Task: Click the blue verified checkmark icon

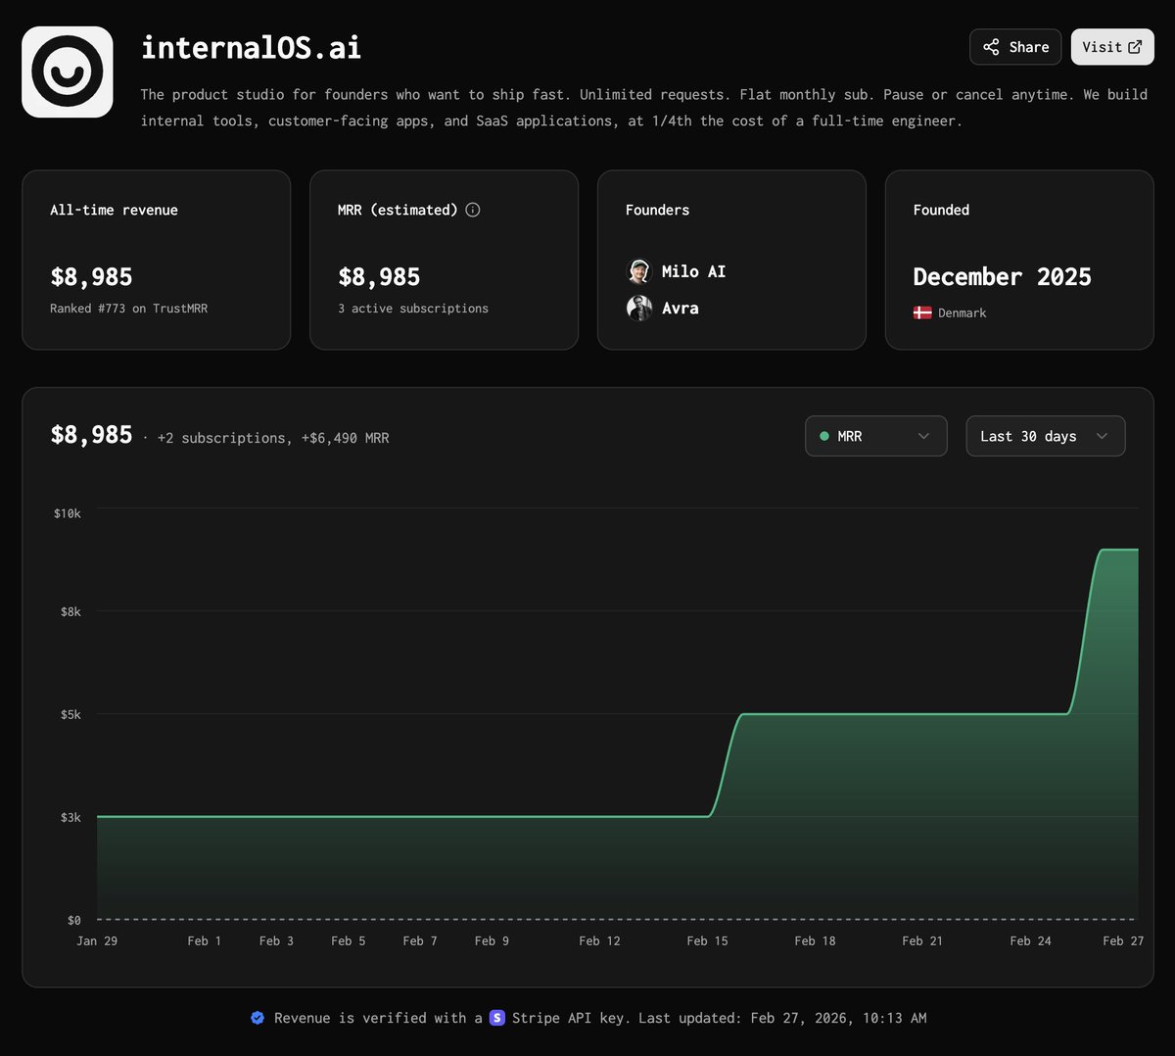Action: [258, 1018]
